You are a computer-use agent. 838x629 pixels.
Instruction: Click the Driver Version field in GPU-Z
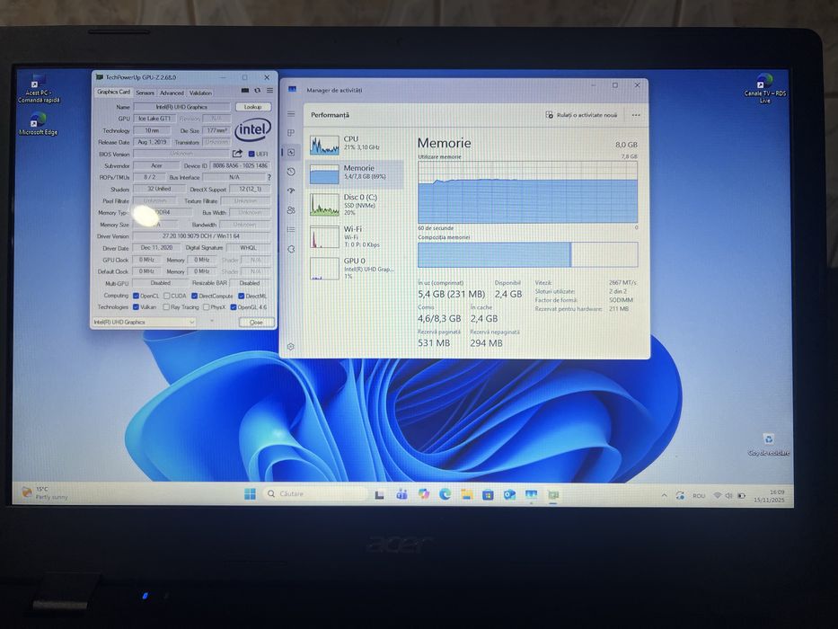coord(201,235)
